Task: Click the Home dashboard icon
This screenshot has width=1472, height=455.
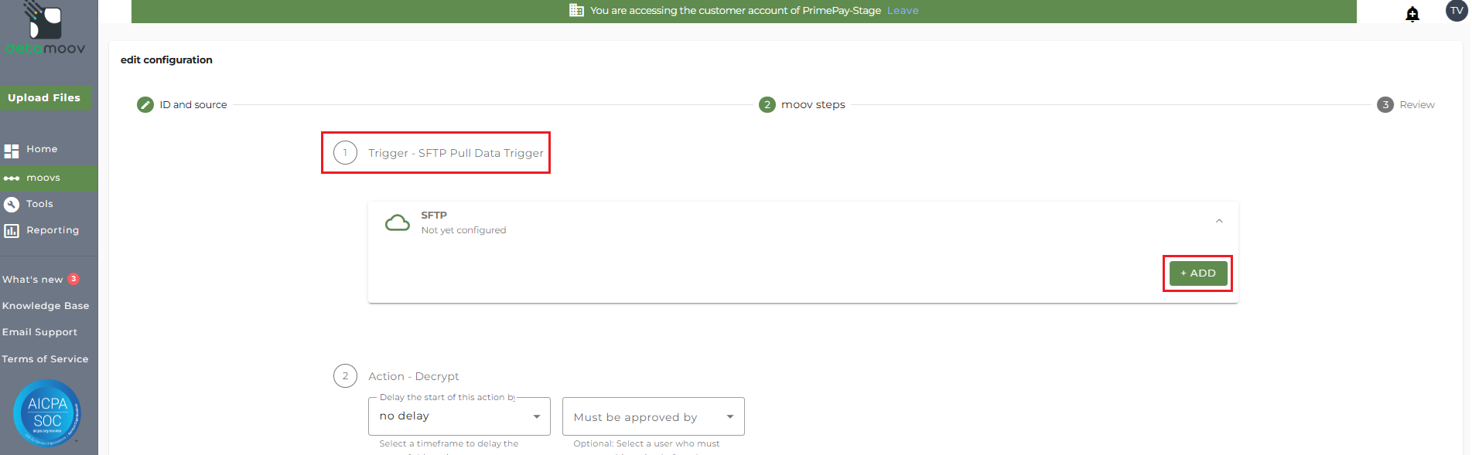Action: click(11, 151)
